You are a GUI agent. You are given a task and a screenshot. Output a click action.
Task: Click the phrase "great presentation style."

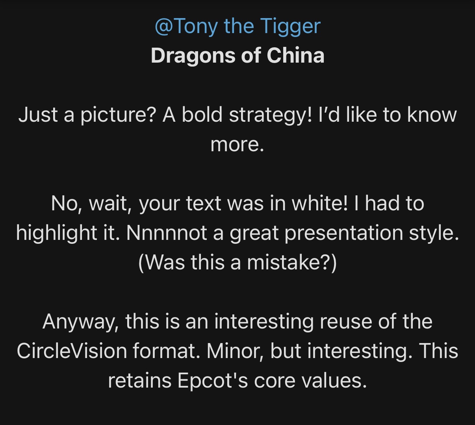(x=345, y=233)
